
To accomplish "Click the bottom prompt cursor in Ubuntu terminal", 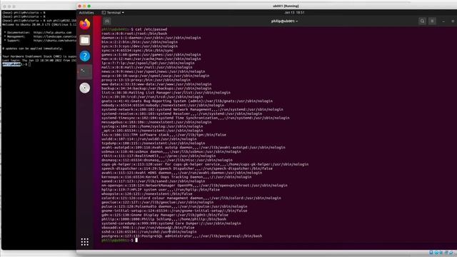I will (136, 241).
